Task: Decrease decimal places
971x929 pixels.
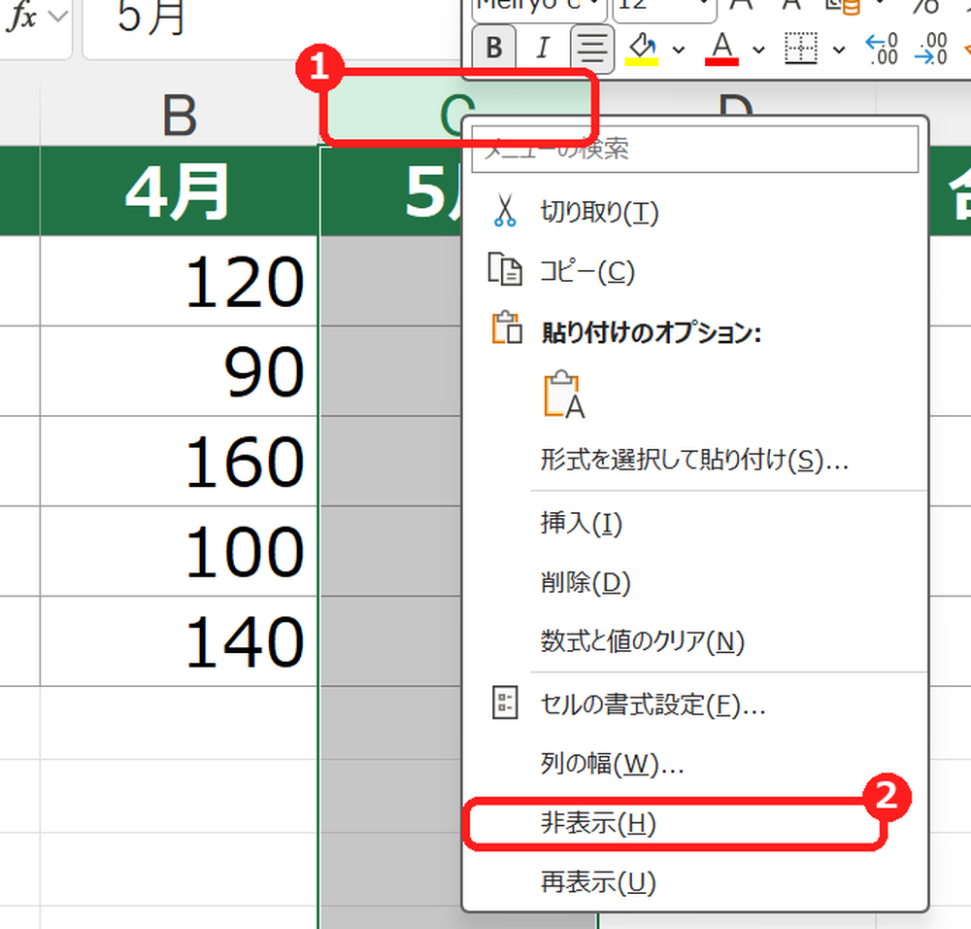Action: pos(931,49)
